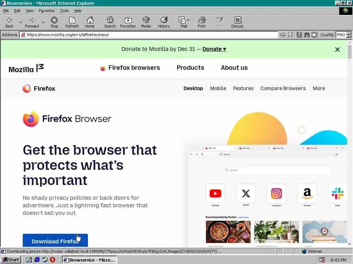353x264 pixels.
Task: Refresh the current page
Action: (x=72, y=22)
